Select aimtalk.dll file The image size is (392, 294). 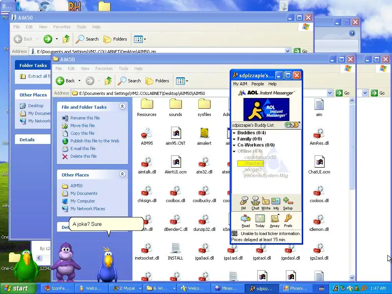[147, 165]
